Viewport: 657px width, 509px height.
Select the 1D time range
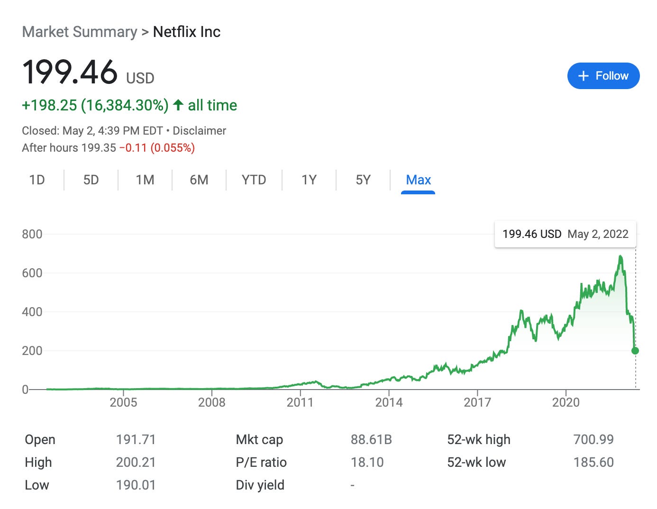pos(37,180)
